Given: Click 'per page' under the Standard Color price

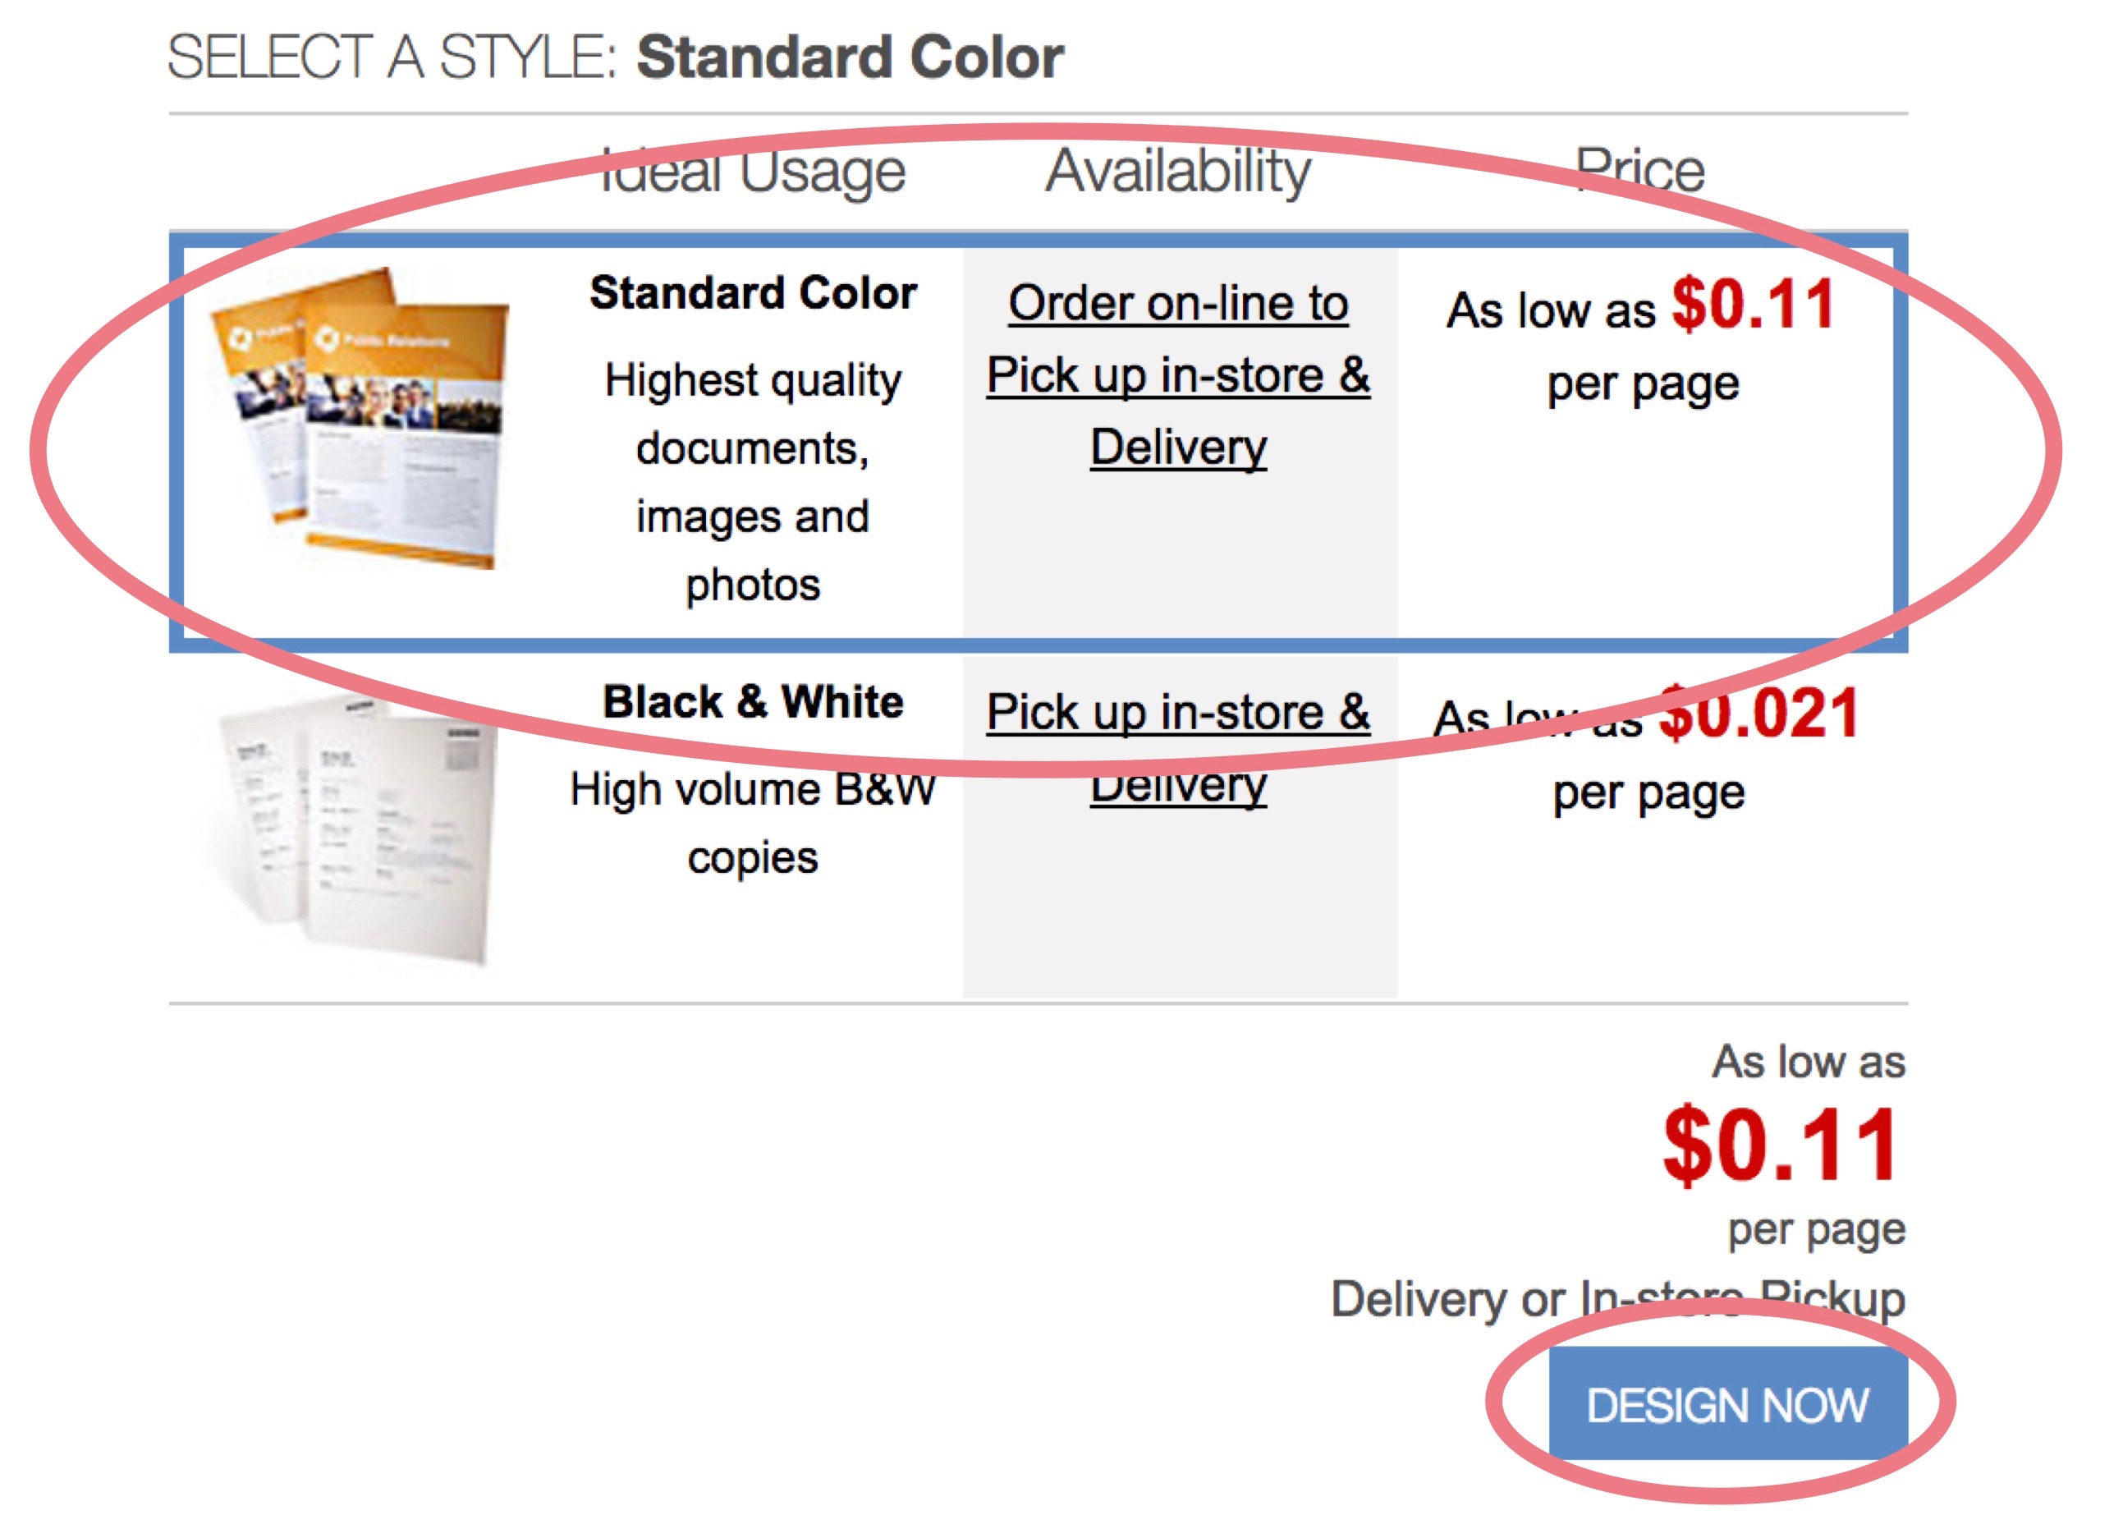Looking at the screenshot, I should [1643, 383].
